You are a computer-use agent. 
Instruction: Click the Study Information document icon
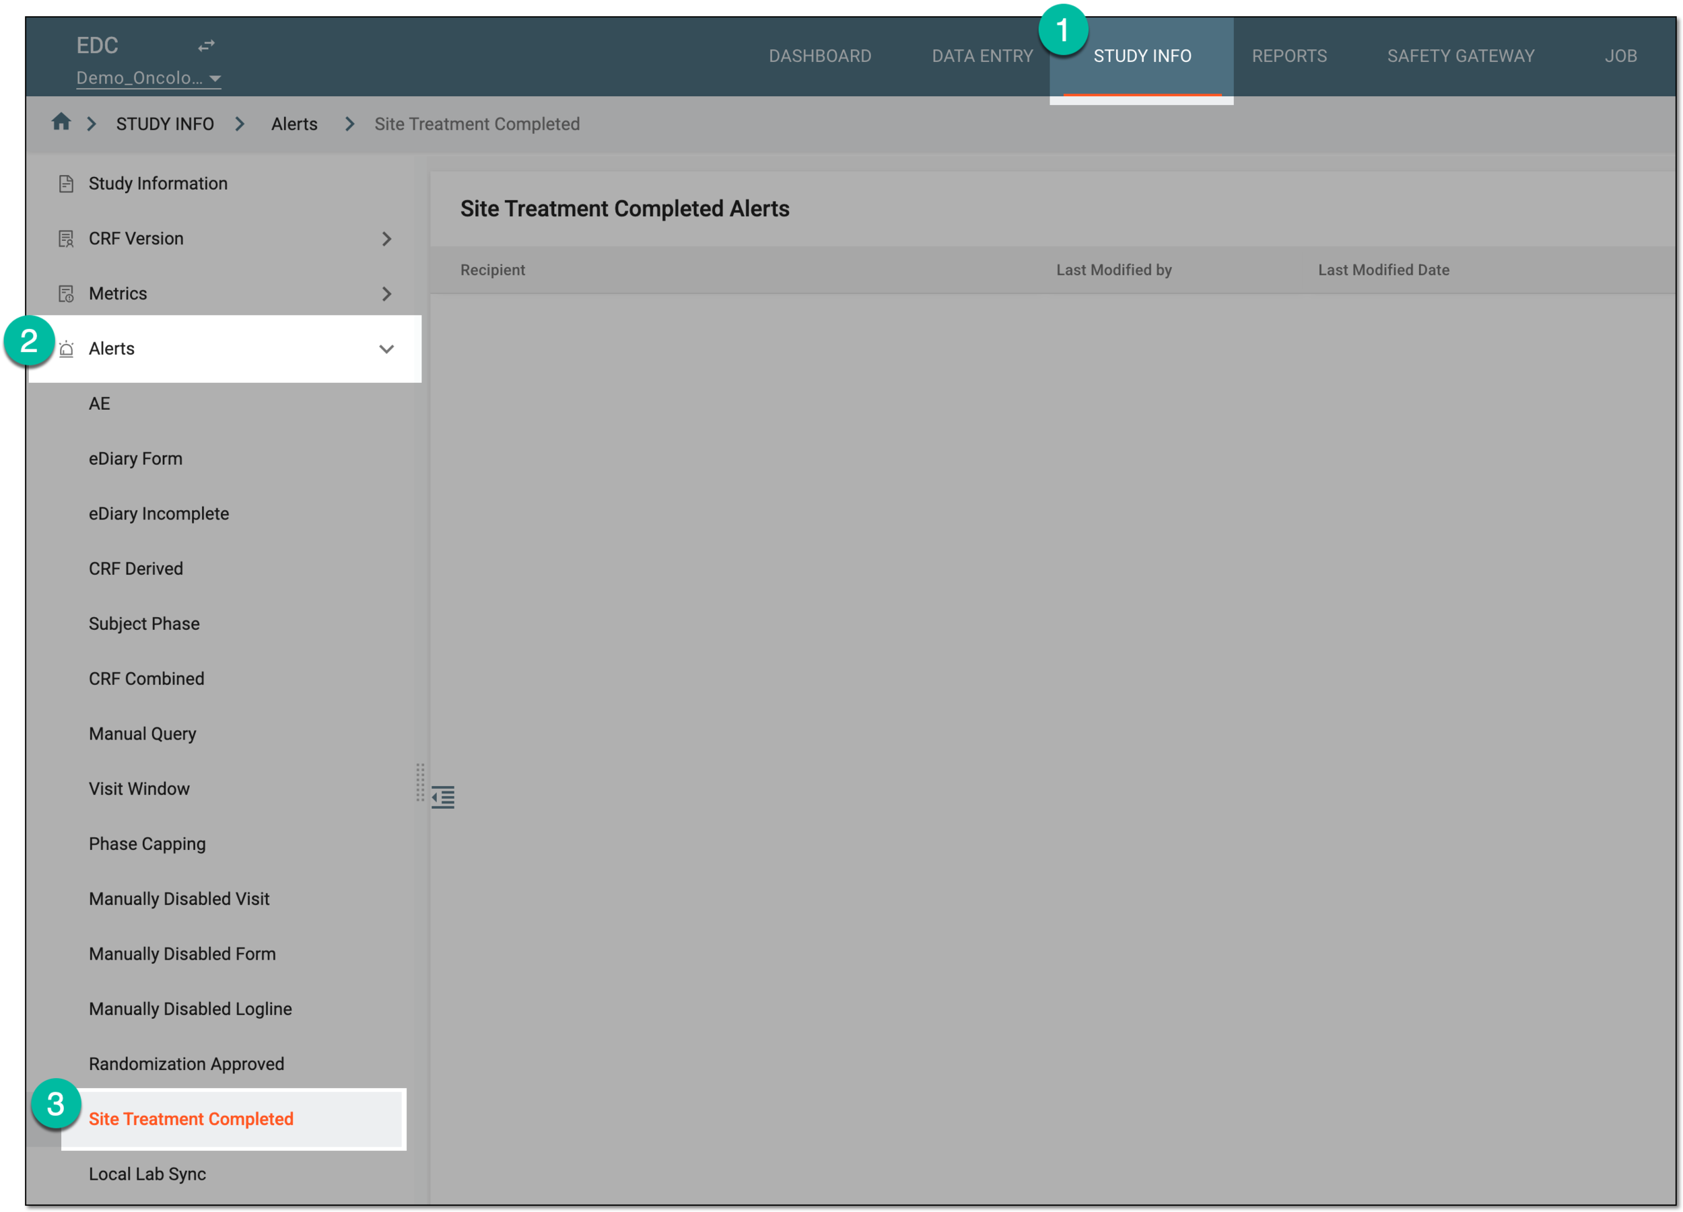tap(66, 183)
